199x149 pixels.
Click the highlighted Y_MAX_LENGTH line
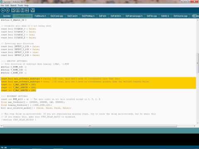[18, 87]
